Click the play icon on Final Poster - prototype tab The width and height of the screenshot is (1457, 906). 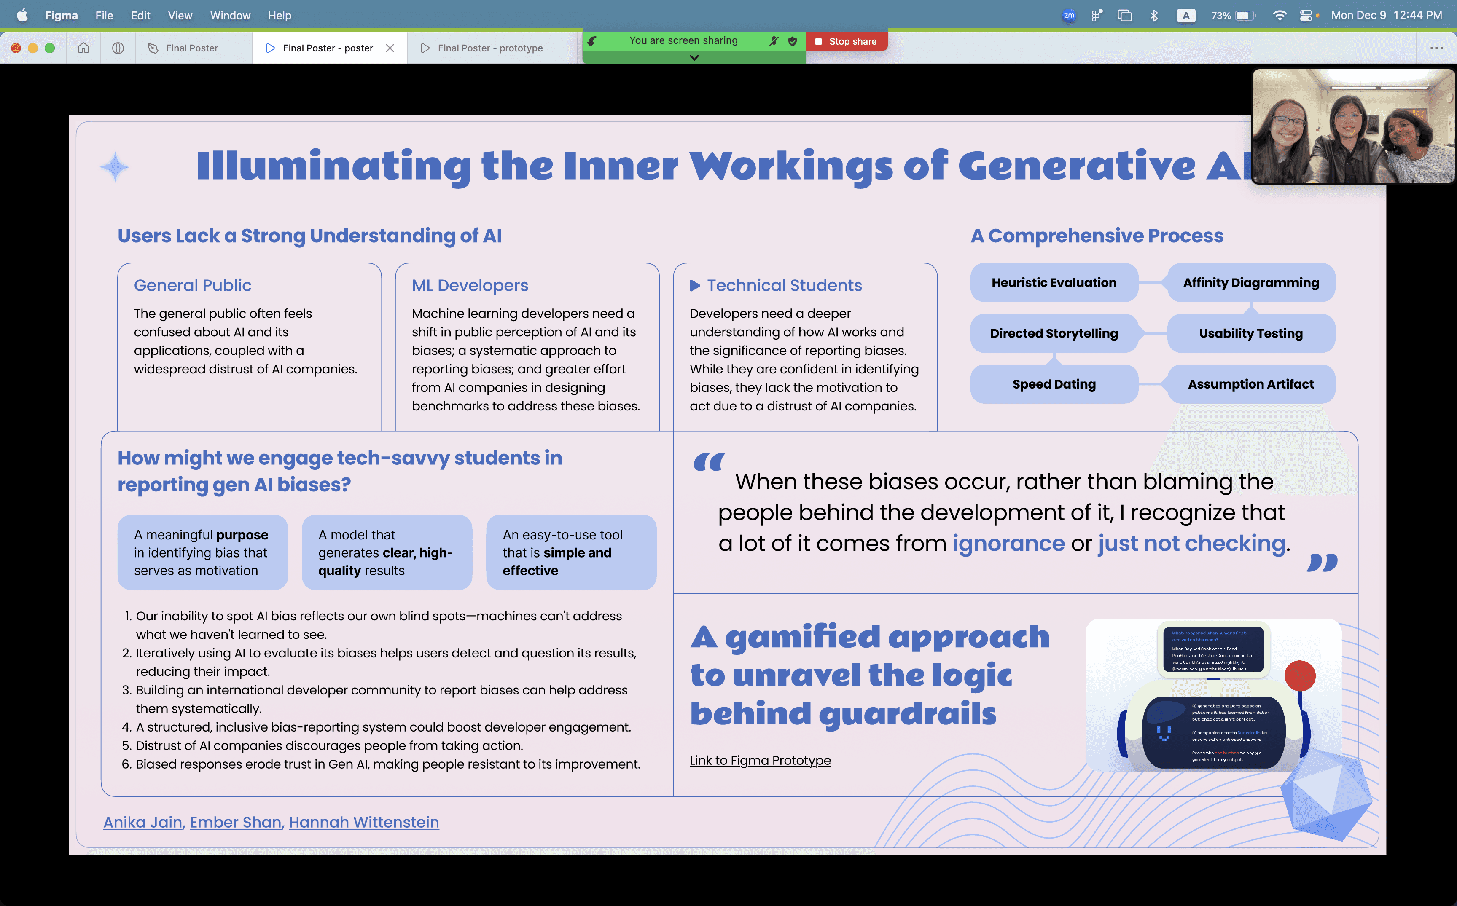pyautogui.click(x=425, y=48)
